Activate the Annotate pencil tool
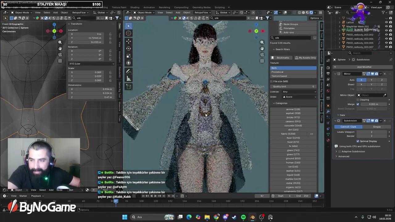Screen dimensions: 395x222 pos(129,71)
